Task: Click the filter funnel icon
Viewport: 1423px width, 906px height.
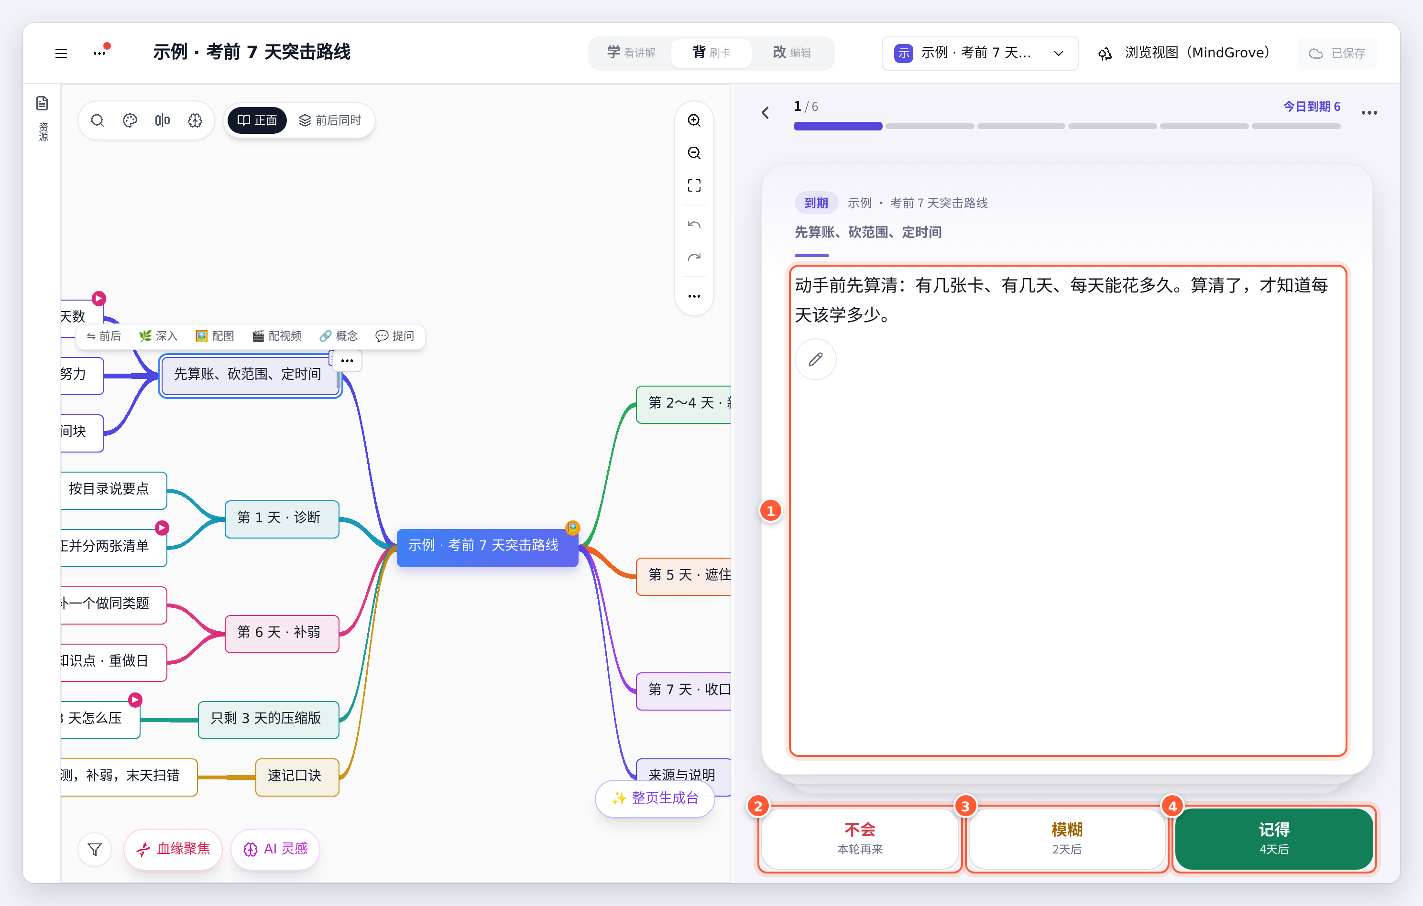Action: (x=95, y=849)
